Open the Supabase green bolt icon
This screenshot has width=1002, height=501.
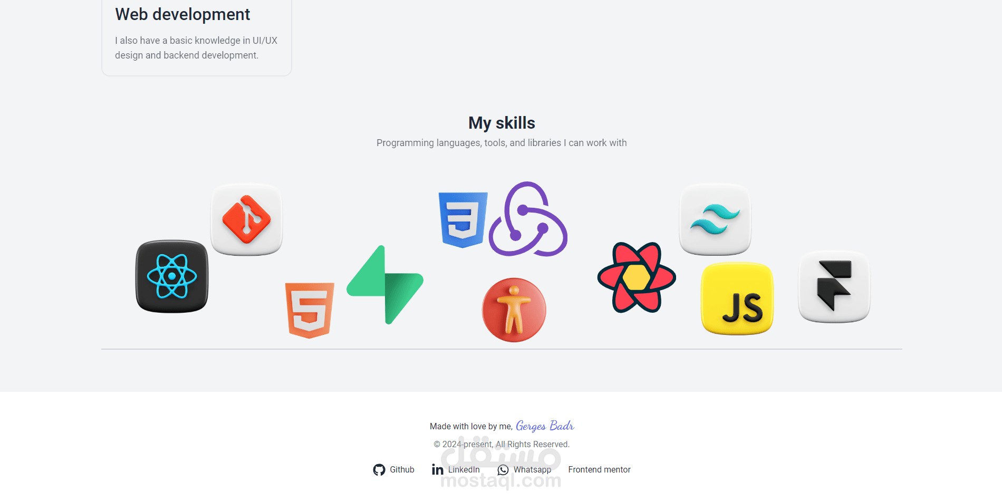(385, 285)
